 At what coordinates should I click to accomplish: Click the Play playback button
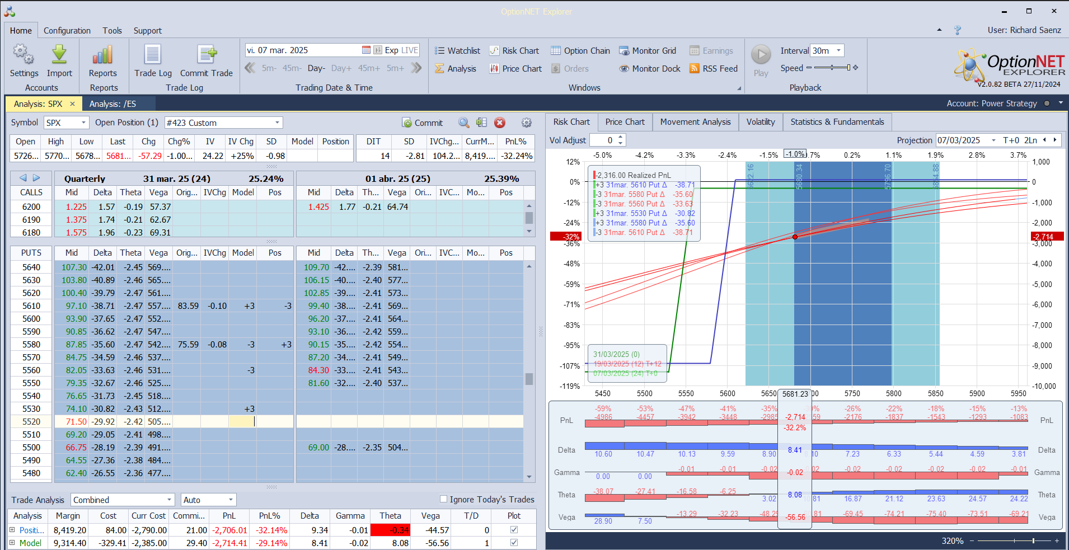click(x=761, y=54)
